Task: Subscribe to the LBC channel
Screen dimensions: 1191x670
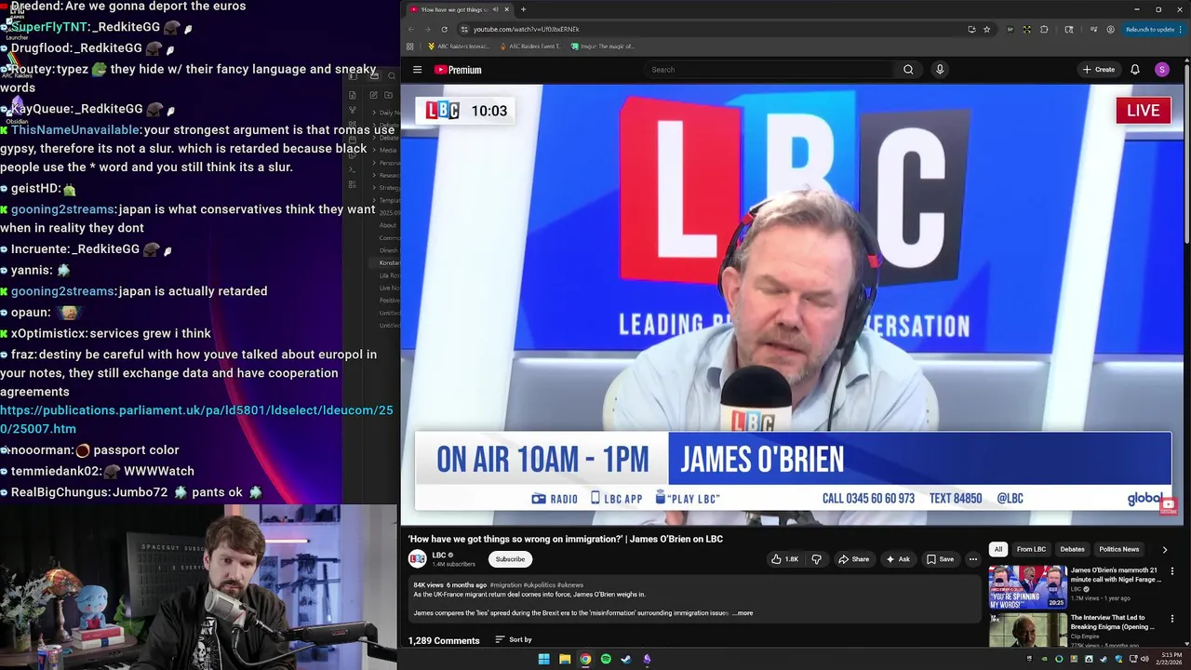Action: (x=510, y=559)
